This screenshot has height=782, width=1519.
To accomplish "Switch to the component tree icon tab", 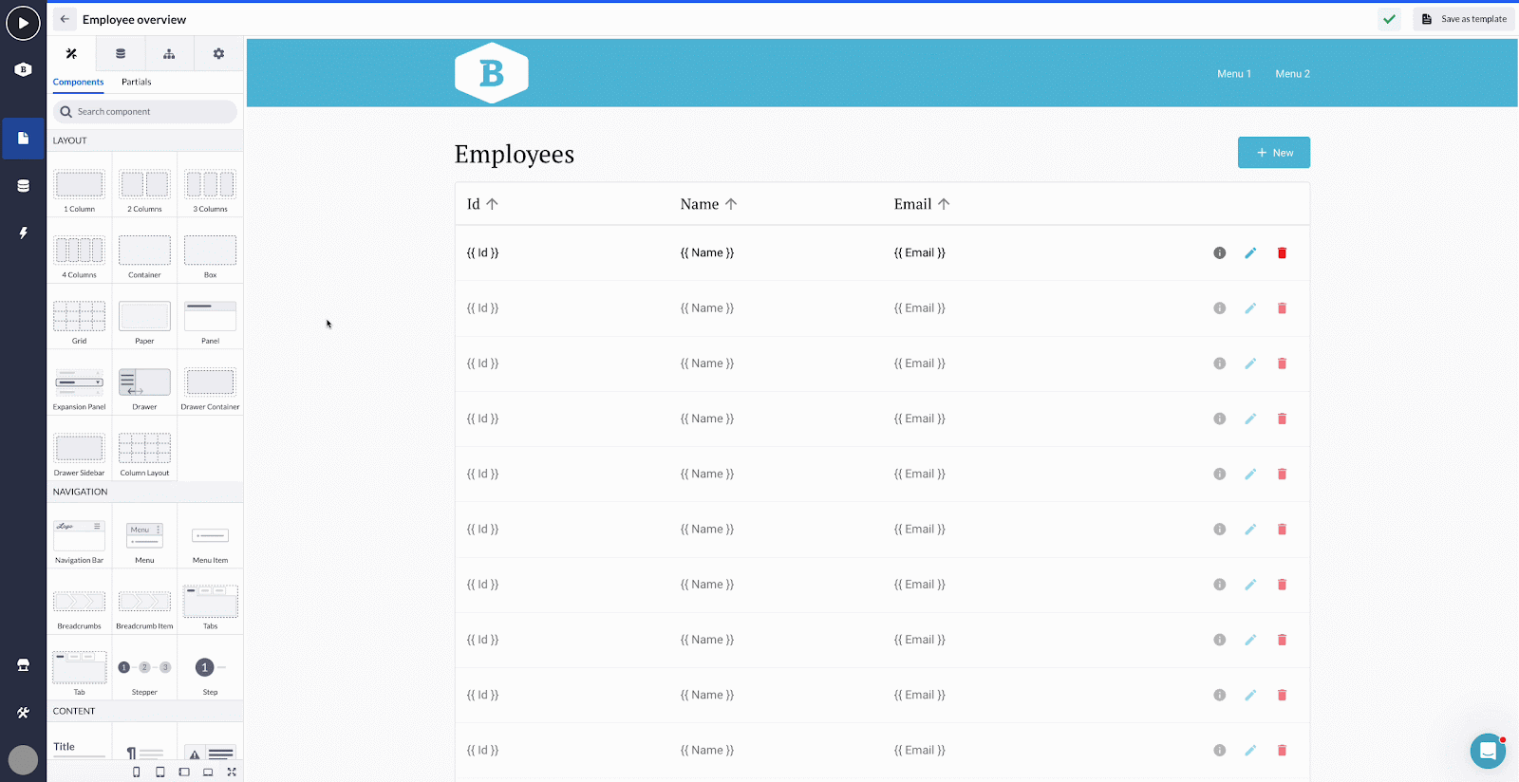I will [169, 54].
